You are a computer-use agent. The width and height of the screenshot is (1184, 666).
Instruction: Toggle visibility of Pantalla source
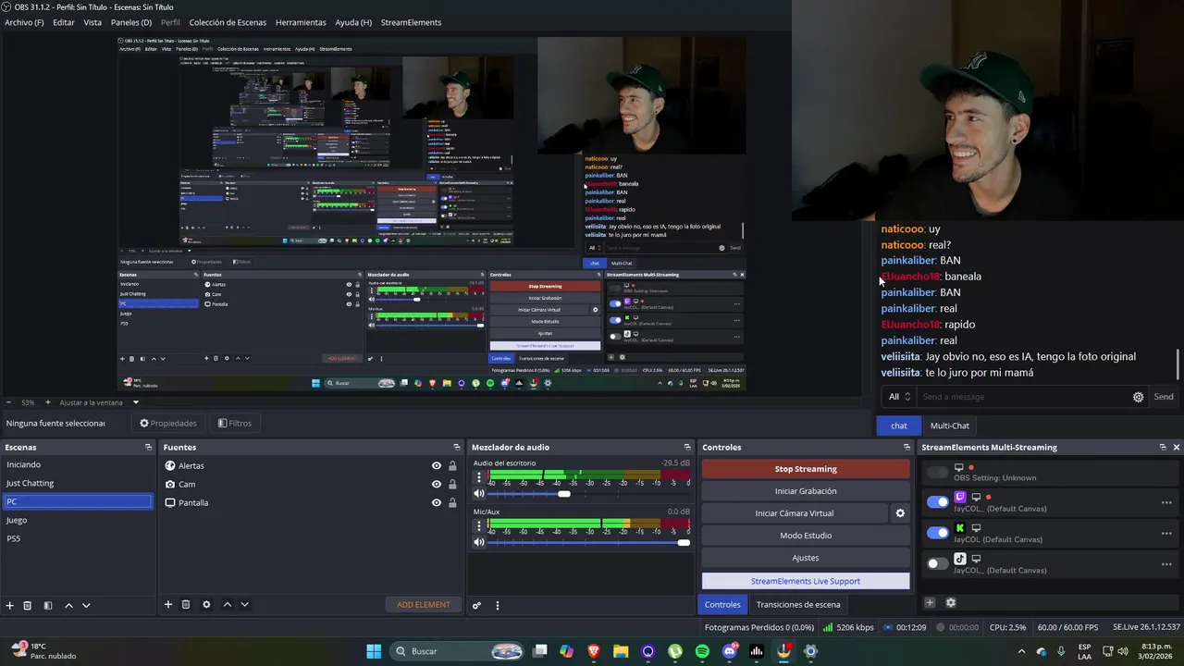point(437,503)
